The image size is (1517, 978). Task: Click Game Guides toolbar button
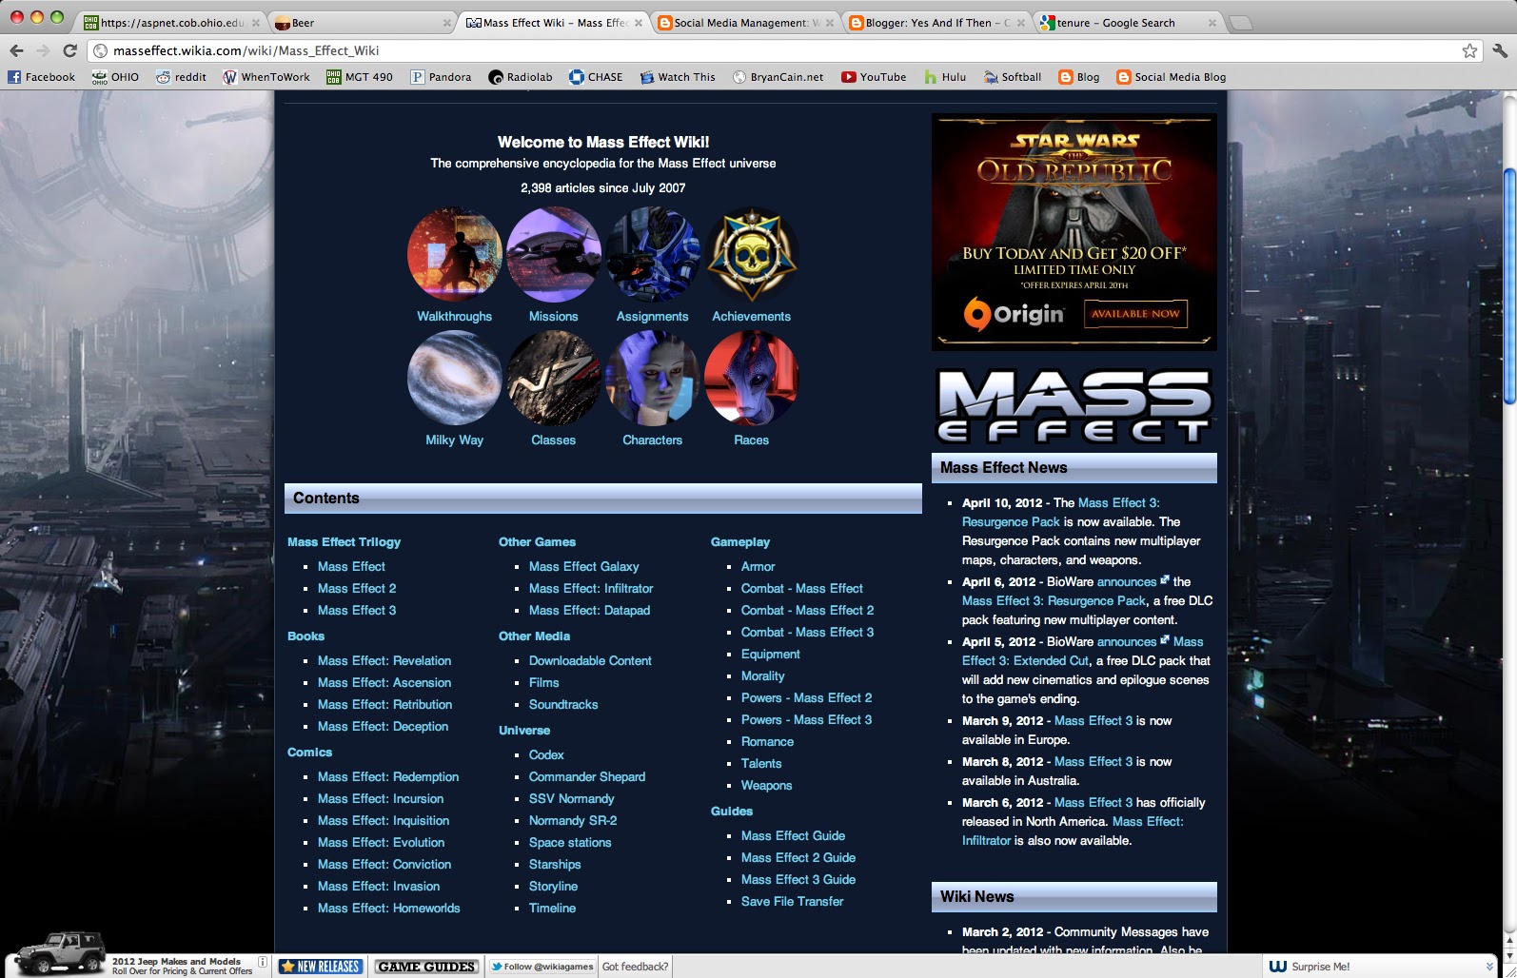425,967
